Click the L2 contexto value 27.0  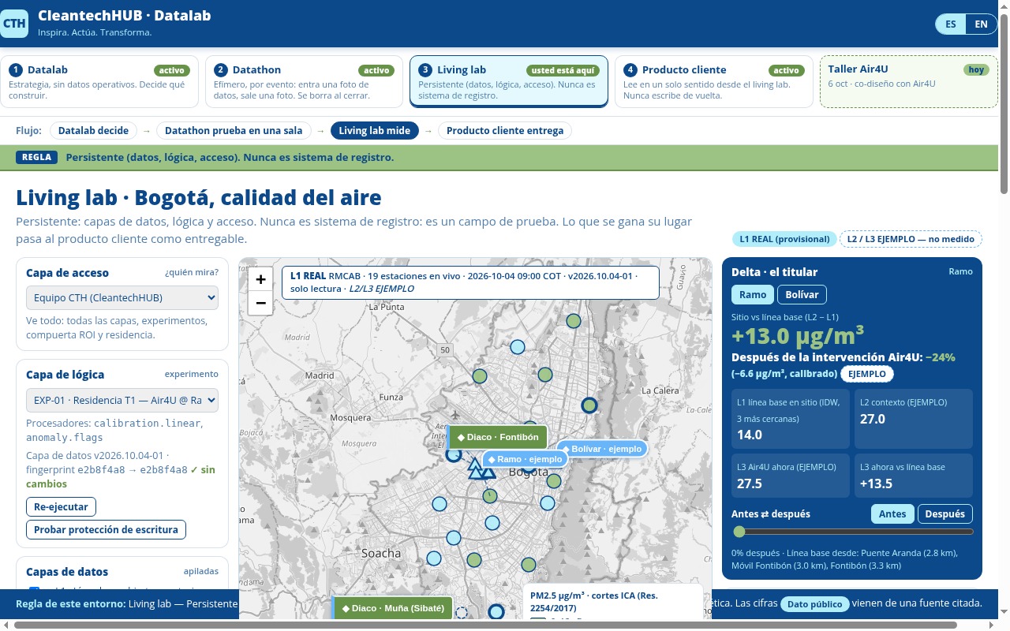873,419
